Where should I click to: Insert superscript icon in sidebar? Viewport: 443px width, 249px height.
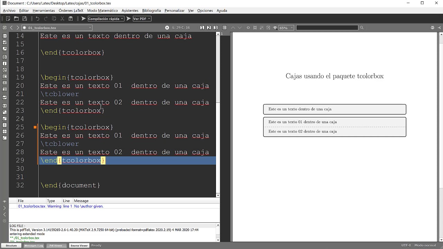click(4, 119)
